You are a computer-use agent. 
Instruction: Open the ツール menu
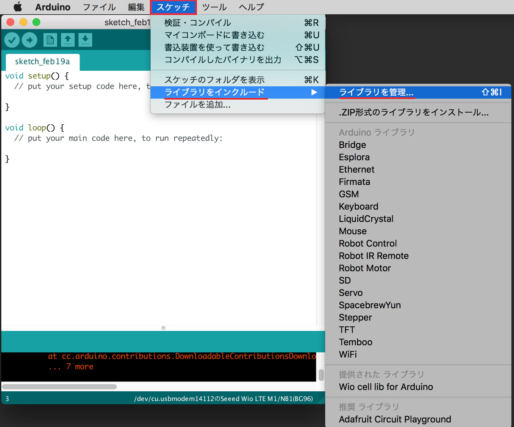214,7
